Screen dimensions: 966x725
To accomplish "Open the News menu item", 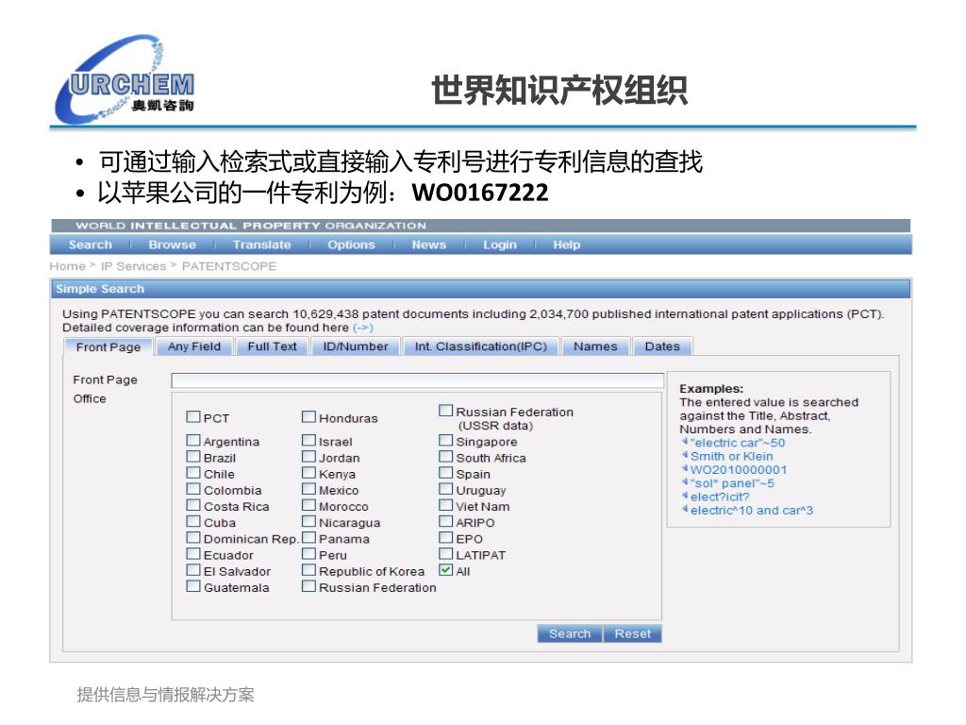I will pos(429,244).
